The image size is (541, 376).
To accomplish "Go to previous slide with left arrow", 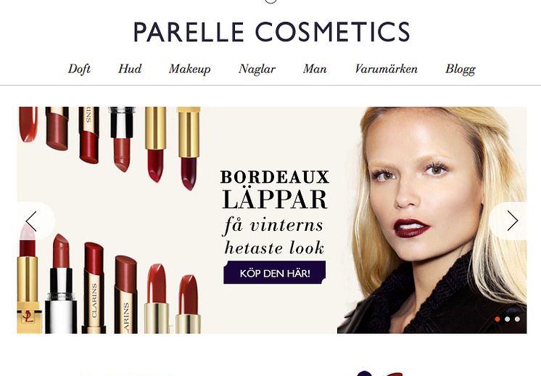I will [31, 221].
